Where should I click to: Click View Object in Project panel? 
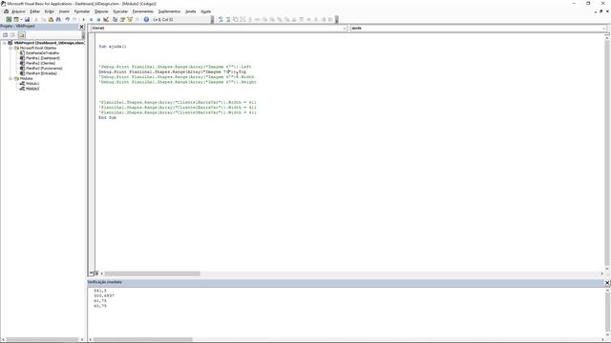pyautogui.click(x=12, y=35)
